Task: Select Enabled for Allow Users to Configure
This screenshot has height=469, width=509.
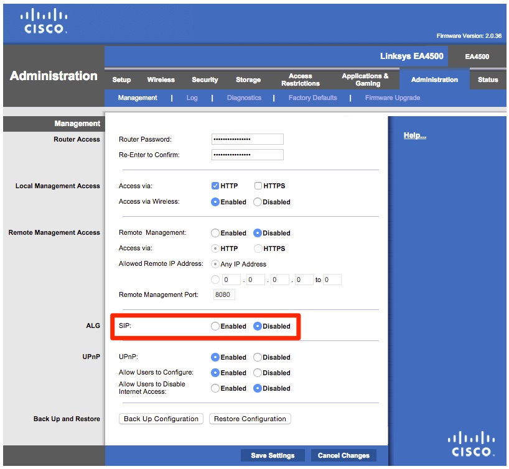Action: pyautogui.click(x=215, y=373)
